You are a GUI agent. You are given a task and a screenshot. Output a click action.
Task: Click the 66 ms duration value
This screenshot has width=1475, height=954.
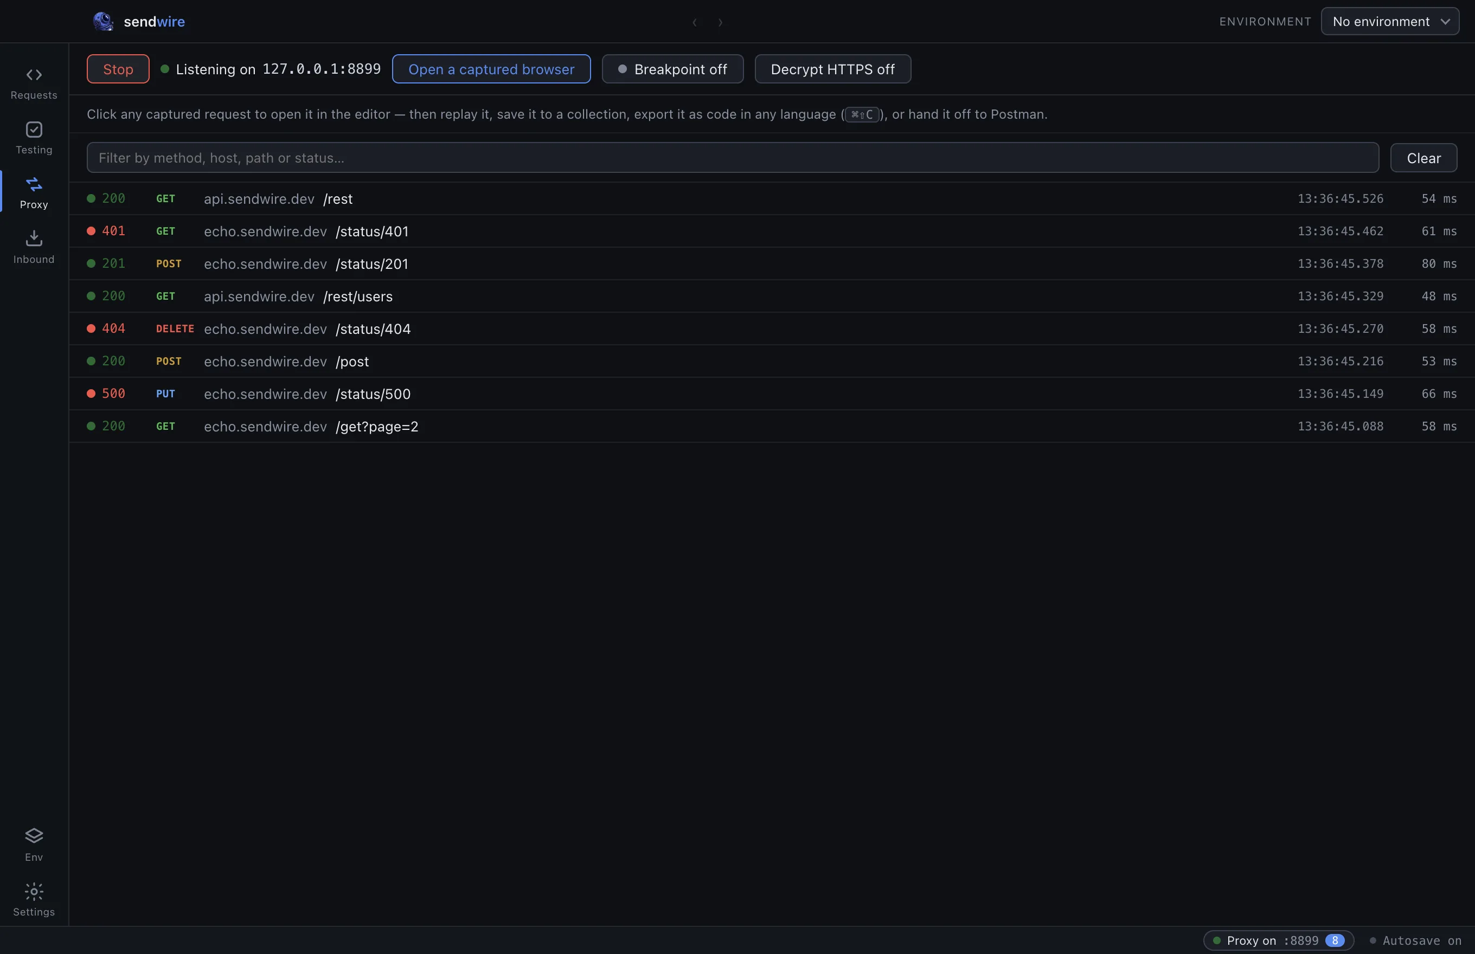tap(1439, 394)
